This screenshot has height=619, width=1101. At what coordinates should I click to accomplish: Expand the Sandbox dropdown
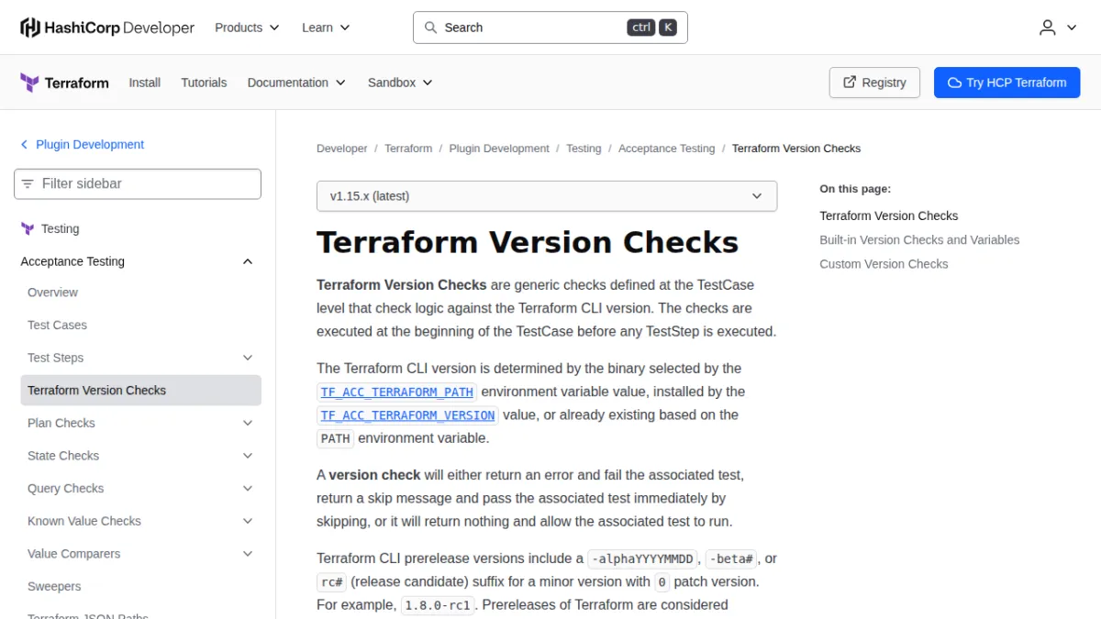pyautogui.click(x=400, y=83)
